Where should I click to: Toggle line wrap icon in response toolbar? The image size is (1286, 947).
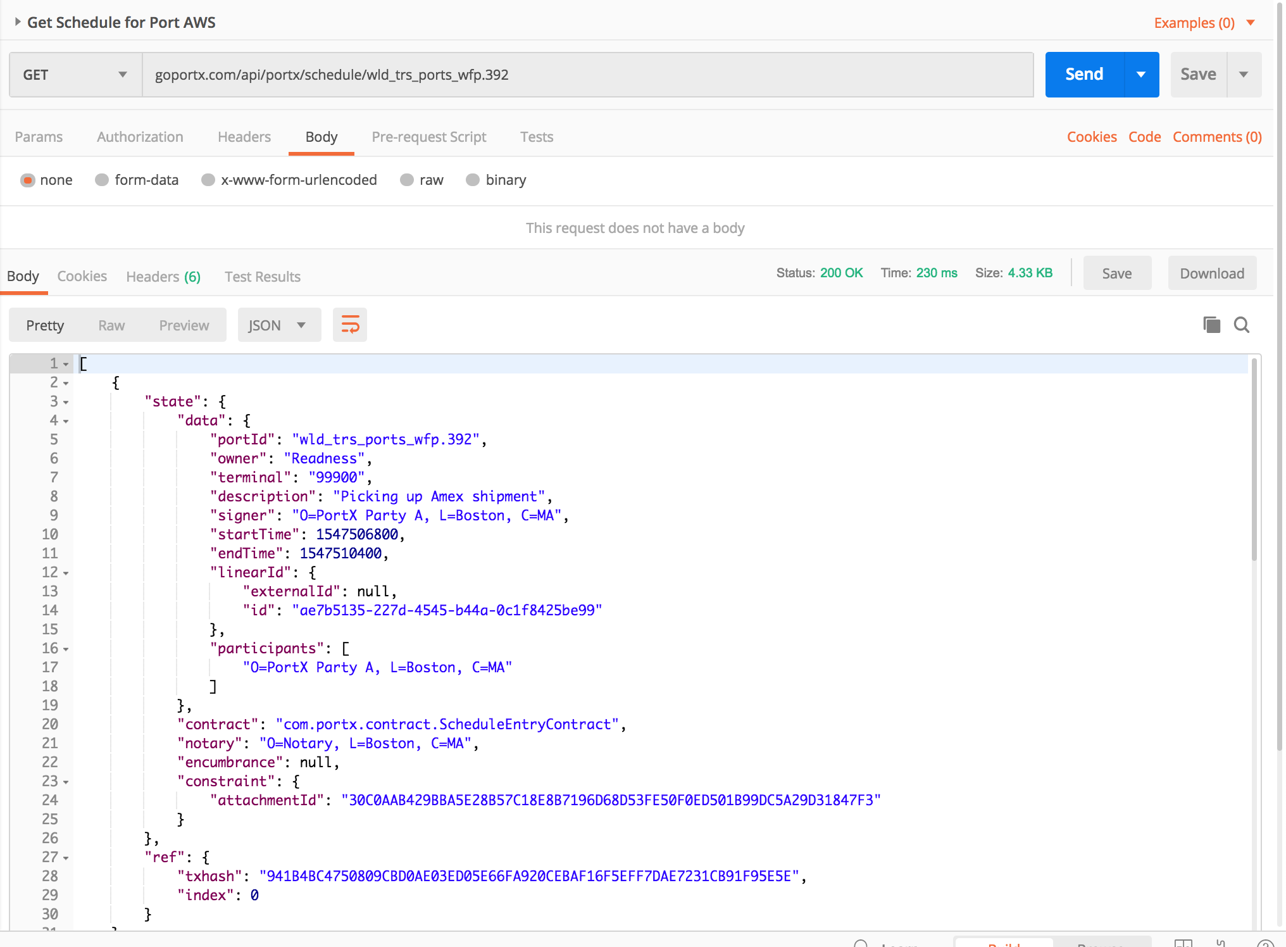coord(350,325)
